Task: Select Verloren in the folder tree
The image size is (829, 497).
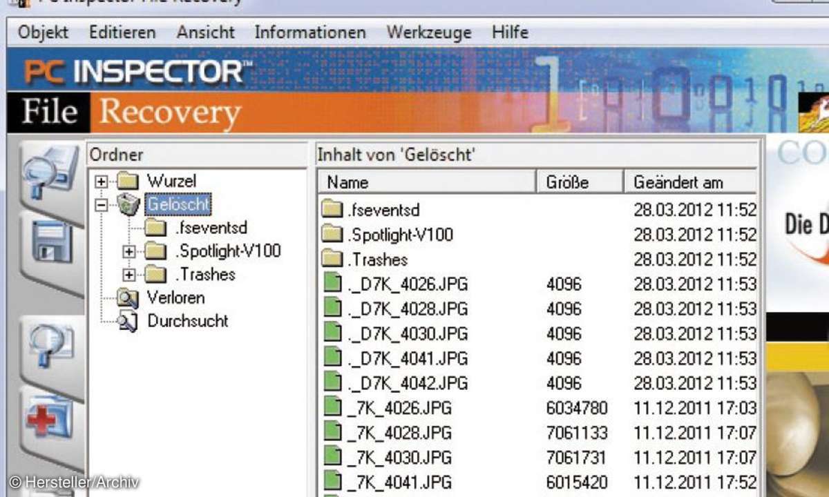Action: 175,298
